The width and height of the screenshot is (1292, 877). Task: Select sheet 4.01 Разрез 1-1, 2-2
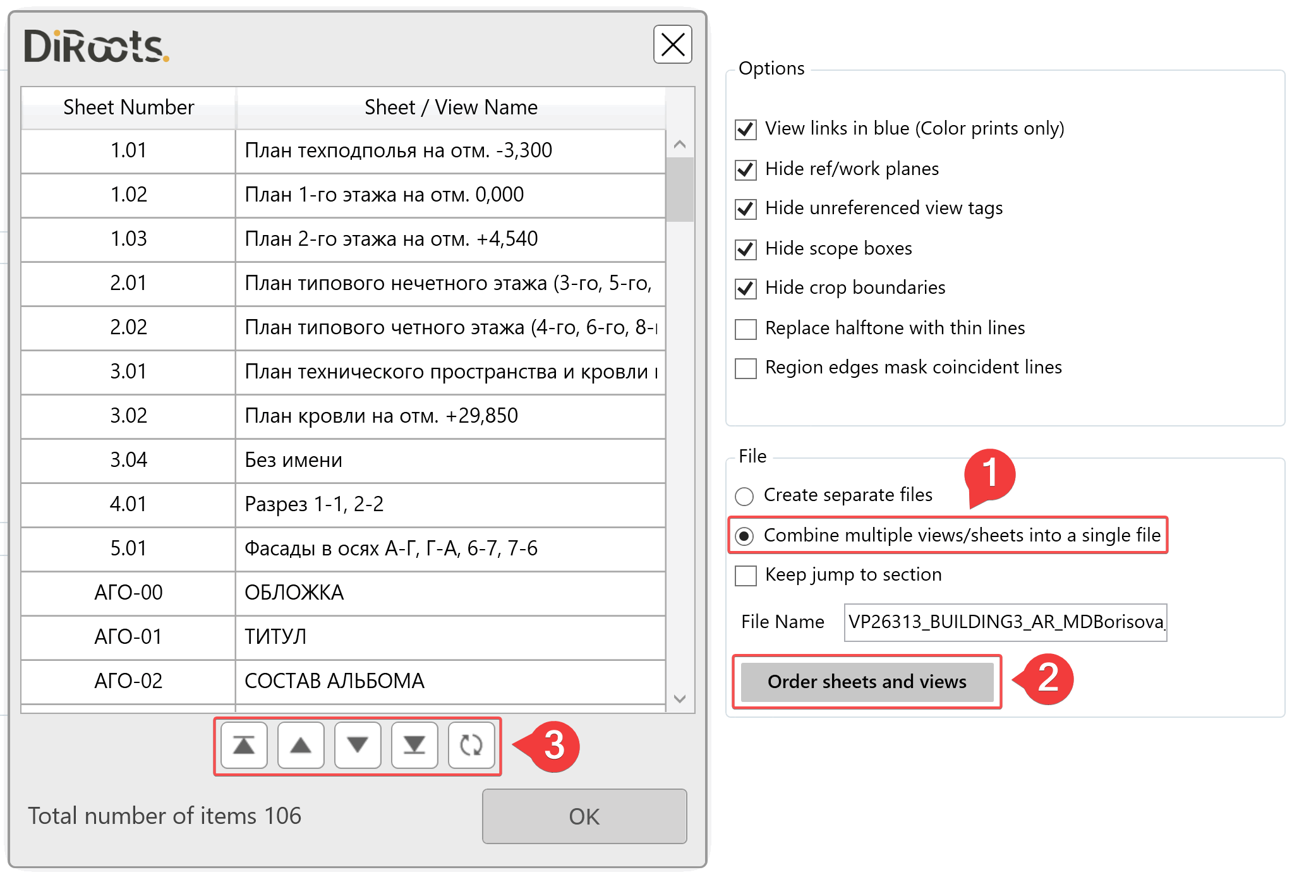click(343, 505)
